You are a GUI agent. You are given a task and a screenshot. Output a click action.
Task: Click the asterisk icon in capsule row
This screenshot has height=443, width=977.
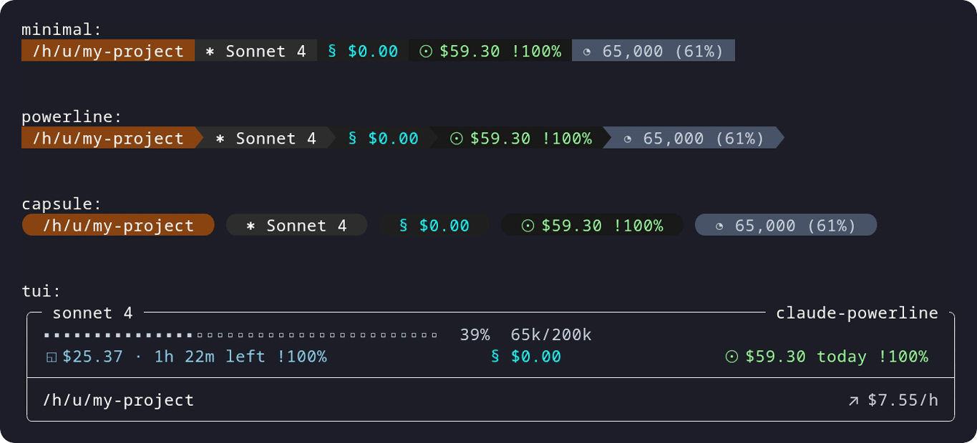click(x=251, y=226)
